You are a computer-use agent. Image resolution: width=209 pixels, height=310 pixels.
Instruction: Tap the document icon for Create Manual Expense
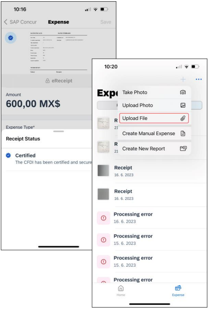coord(183,134)
